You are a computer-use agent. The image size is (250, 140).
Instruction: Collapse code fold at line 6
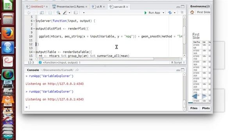[34, 21]
